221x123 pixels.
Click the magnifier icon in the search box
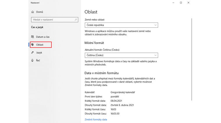[76, 20]
